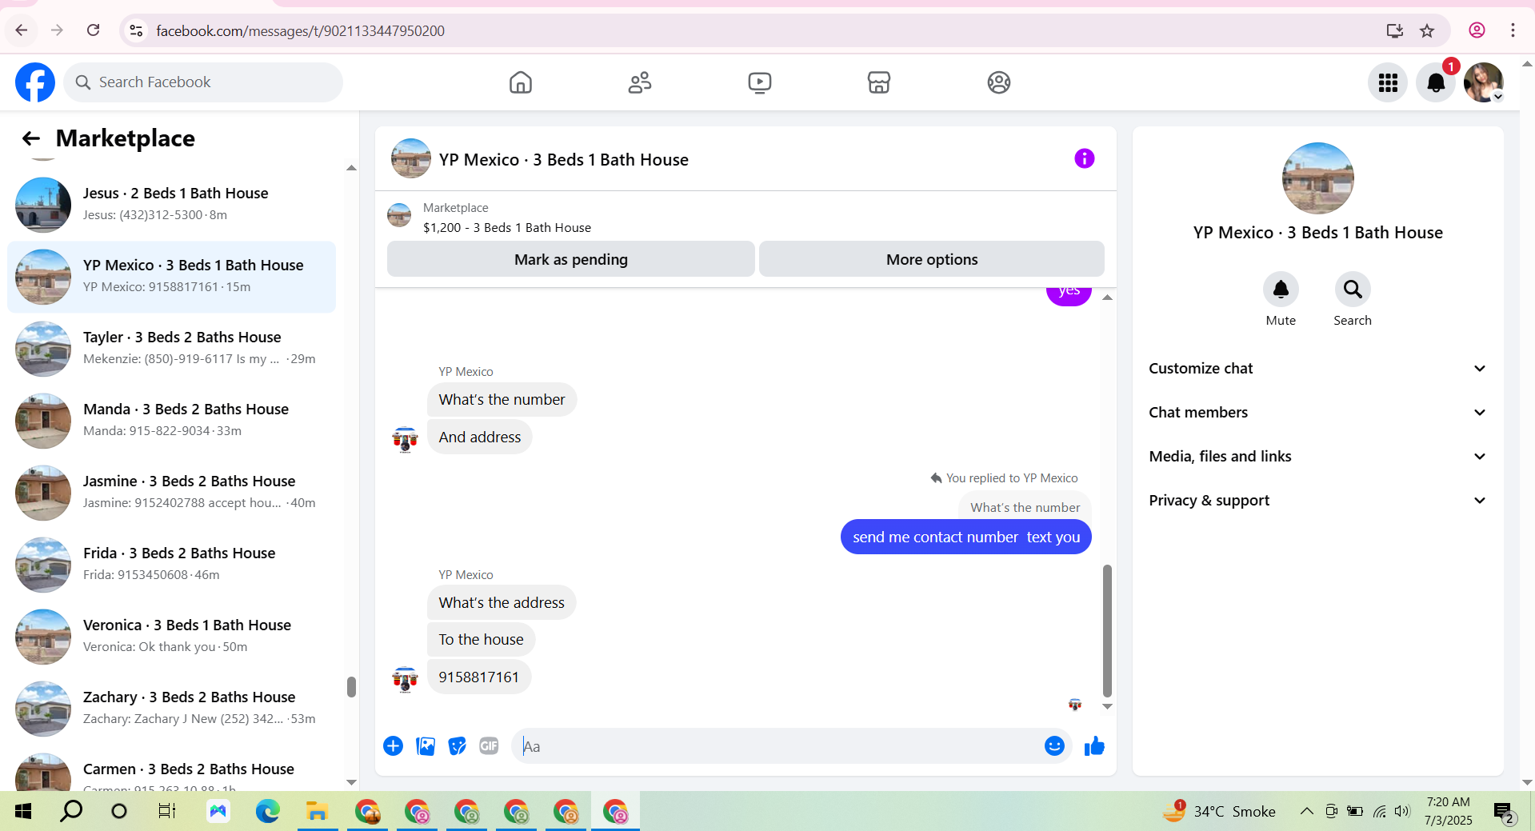Search in conversation magnifier icon
The height and width of the screenshot is (831, 1535).
(x=1353, y=290)
